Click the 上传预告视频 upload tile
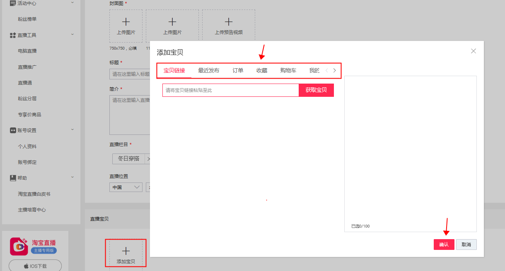This screenshot has height=271, width=505. point(229,26)
